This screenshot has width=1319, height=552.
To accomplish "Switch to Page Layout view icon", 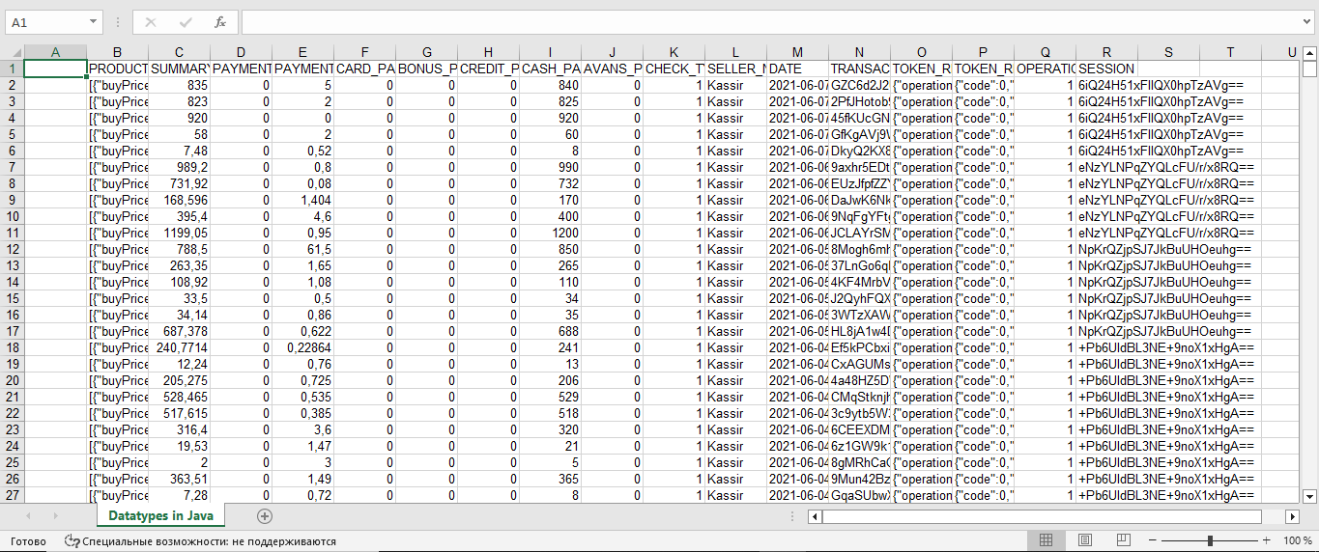I will pyautogui.click(x=1084, y=540).
